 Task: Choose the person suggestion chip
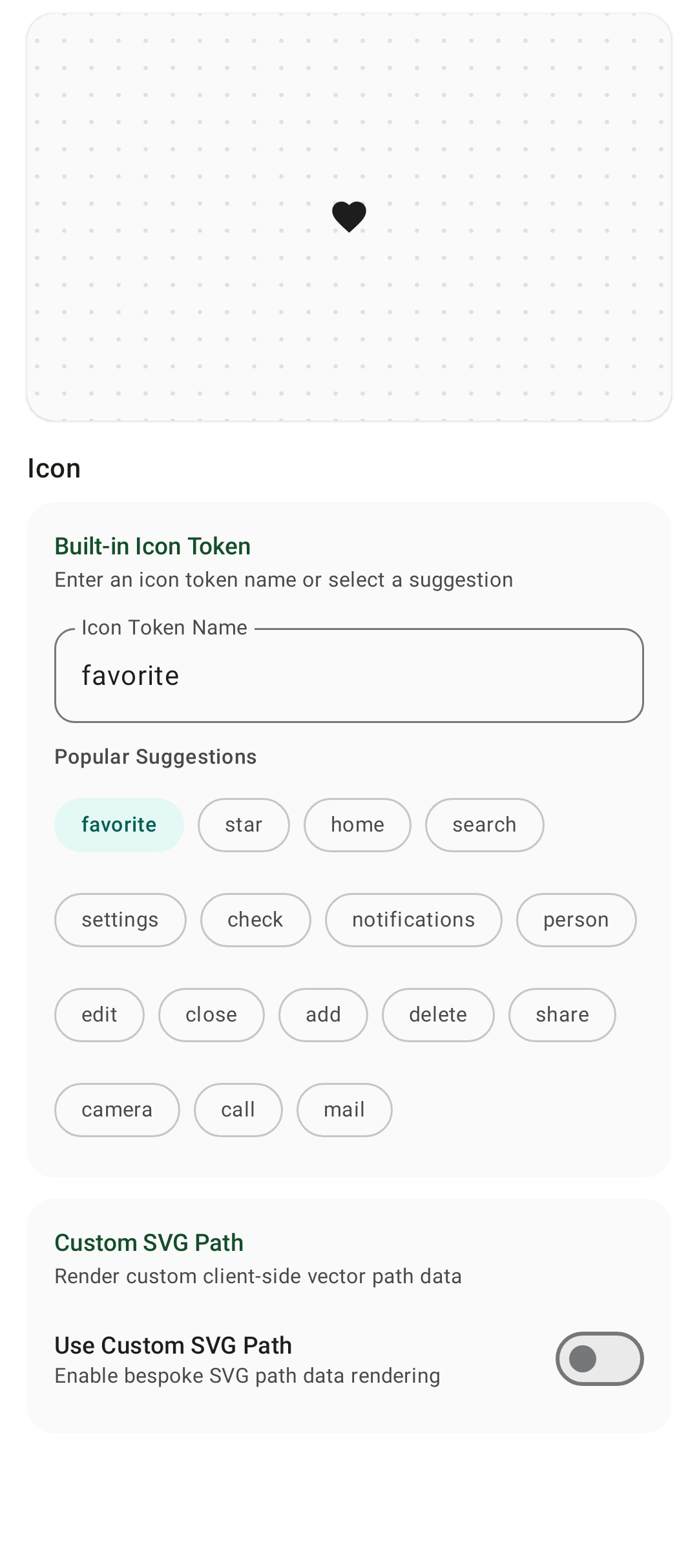click(576, 920)
